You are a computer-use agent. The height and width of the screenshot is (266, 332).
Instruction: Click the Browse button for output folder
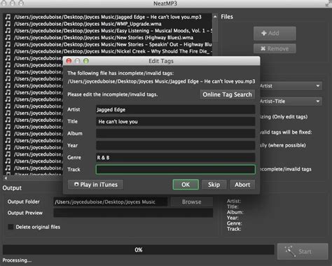coord(192,202)
